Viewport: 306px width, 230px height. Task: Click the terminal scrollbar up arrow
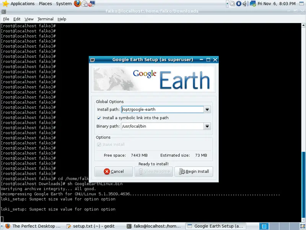pos(303,25)
